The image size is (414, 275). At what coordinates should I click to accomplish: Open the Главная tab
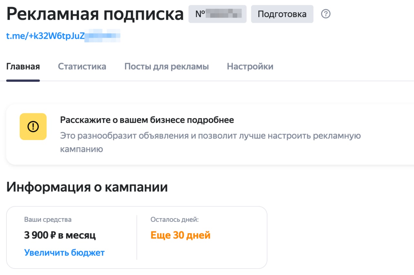pyautogui.click(x=23, y=66)
